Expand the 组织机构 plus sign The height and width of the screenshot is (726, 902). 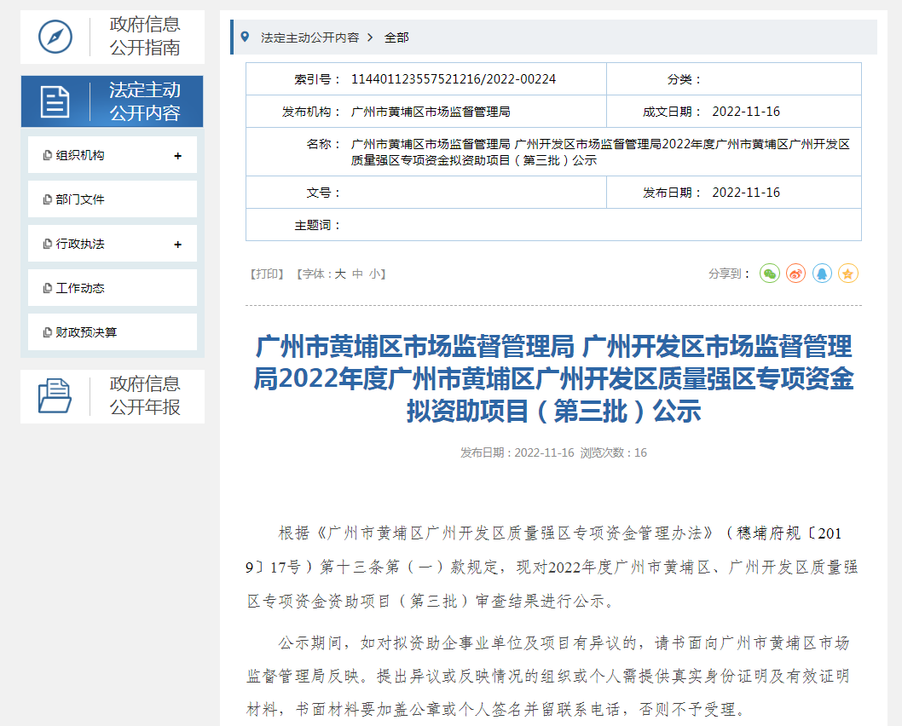click(177, 156)
